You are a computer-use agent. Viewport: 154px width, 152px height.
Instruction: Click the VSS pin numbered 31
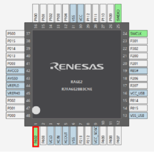73,13
